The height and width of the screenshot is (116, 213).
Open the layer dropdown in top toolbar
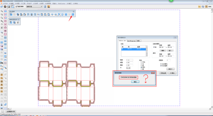click(x=34, y=6)
